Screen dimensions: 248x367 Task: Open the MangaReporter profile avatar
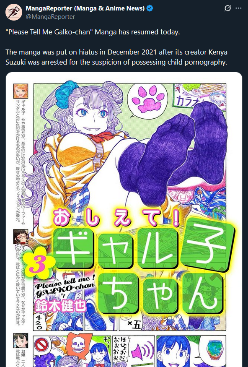click(14, 12)
